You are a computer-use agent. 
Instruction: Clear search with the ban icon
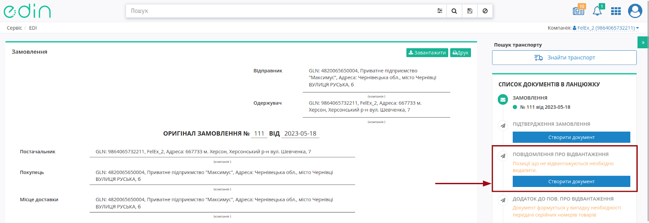tap(485, 11)
